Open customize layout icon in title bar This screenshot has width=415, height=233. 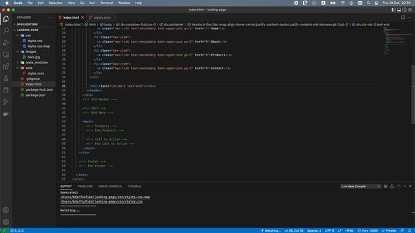[x=410, y=10]
